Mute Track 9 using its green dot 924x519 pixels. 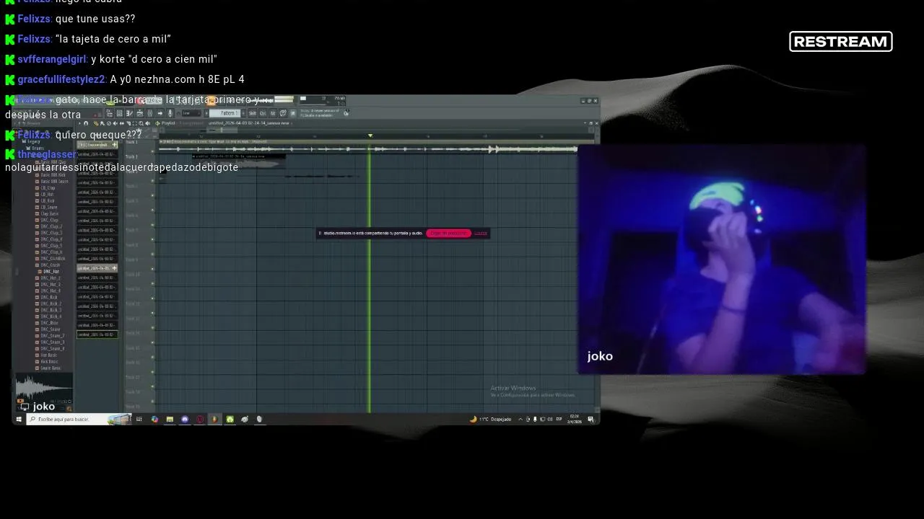coord(152,267)
